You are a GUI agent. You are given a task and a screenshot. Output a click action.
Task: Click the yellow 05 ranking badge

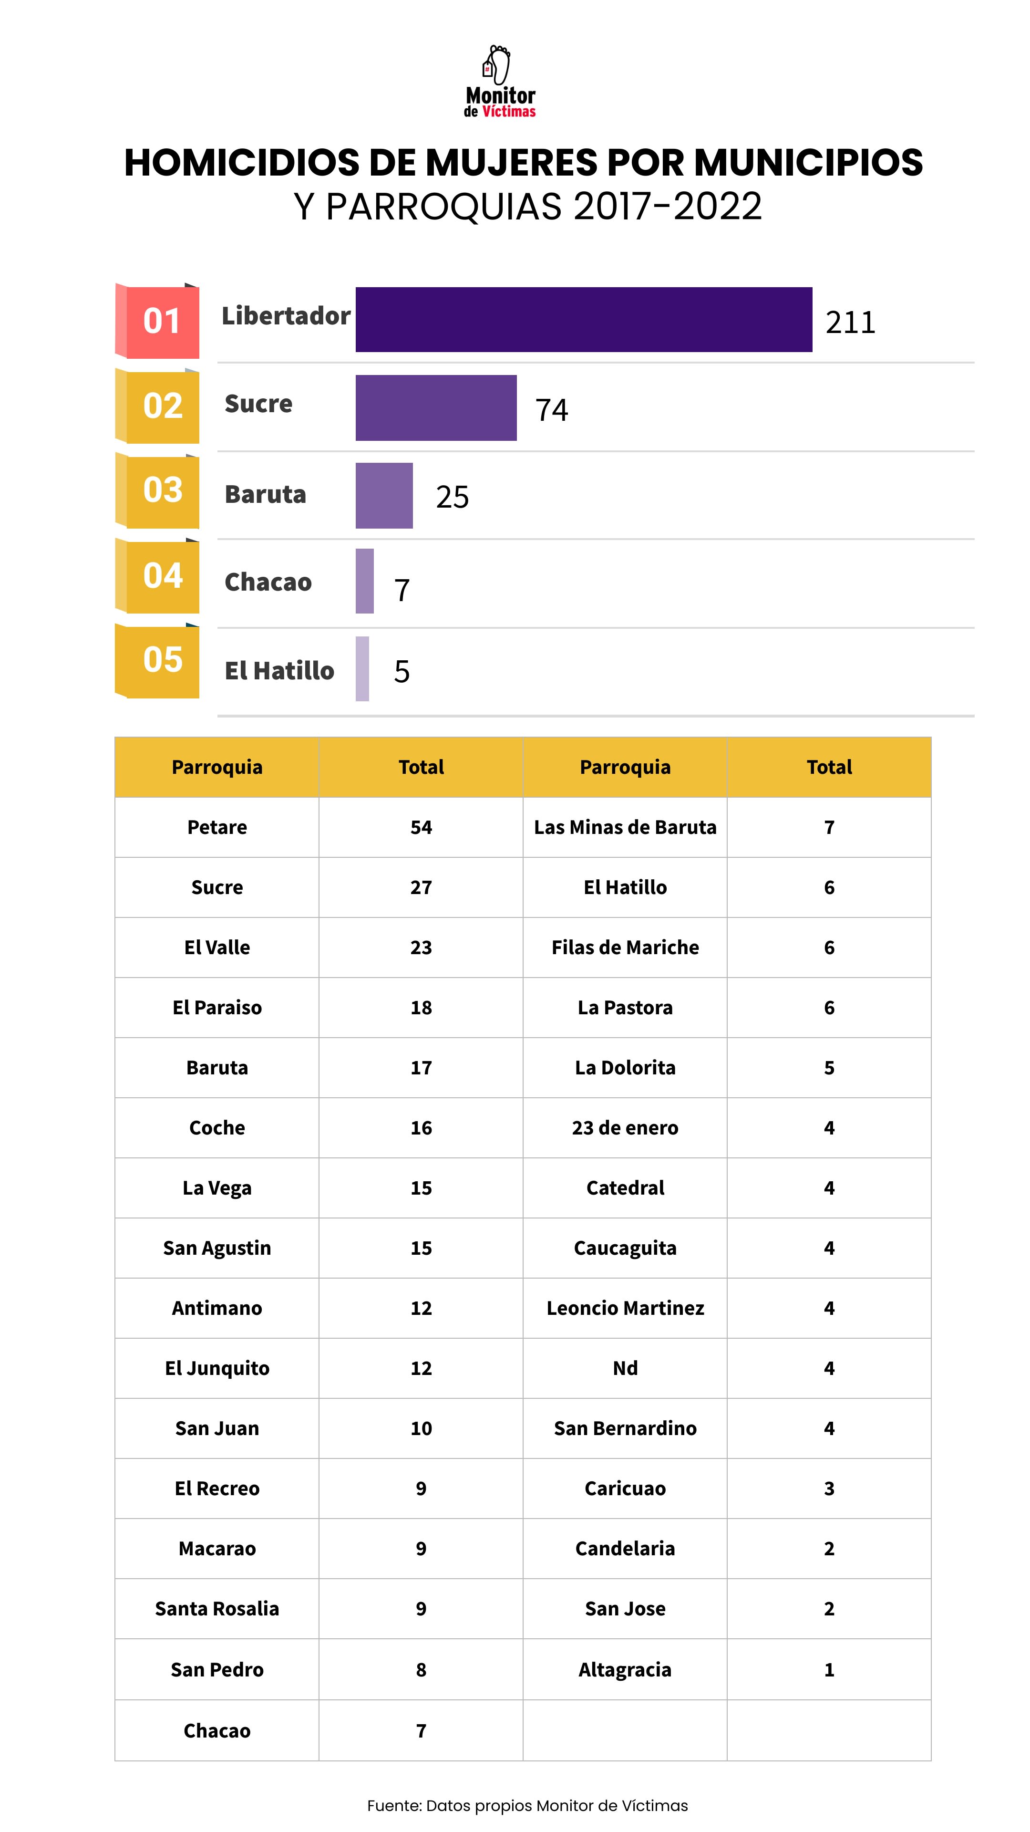[x=158, y=660]
